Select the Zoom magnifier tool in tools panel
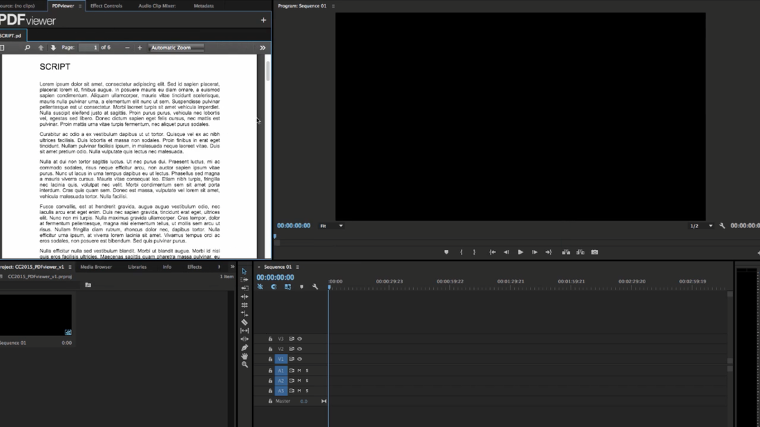This screenshot has width=760, height=427. (245, 365)
